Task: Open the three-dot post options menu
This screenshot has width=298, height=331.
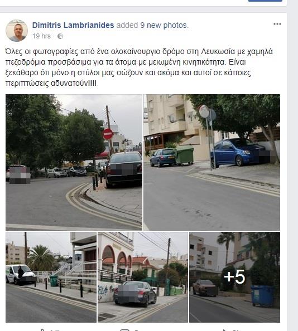Action: tap(277, 24)
